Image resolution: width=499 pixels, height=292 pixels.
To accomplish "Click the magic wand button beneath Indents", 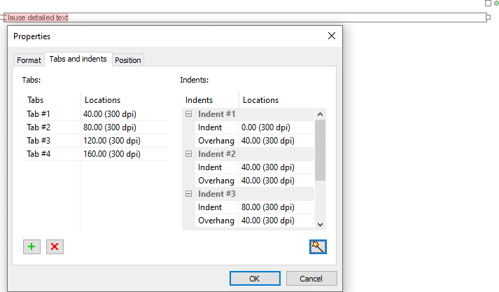I will [318, 246].
